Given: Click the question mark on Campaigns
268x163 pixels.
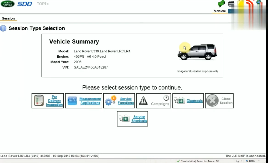Looking at the screenshot, I should pos(166,98).
